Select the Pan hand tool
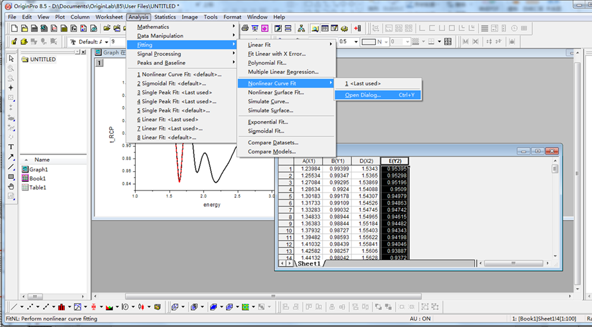 pyautogui.click(x=11, y=186)
